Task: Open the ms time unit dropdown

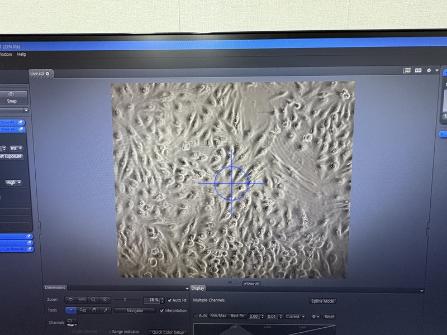Action: (16, 148)
